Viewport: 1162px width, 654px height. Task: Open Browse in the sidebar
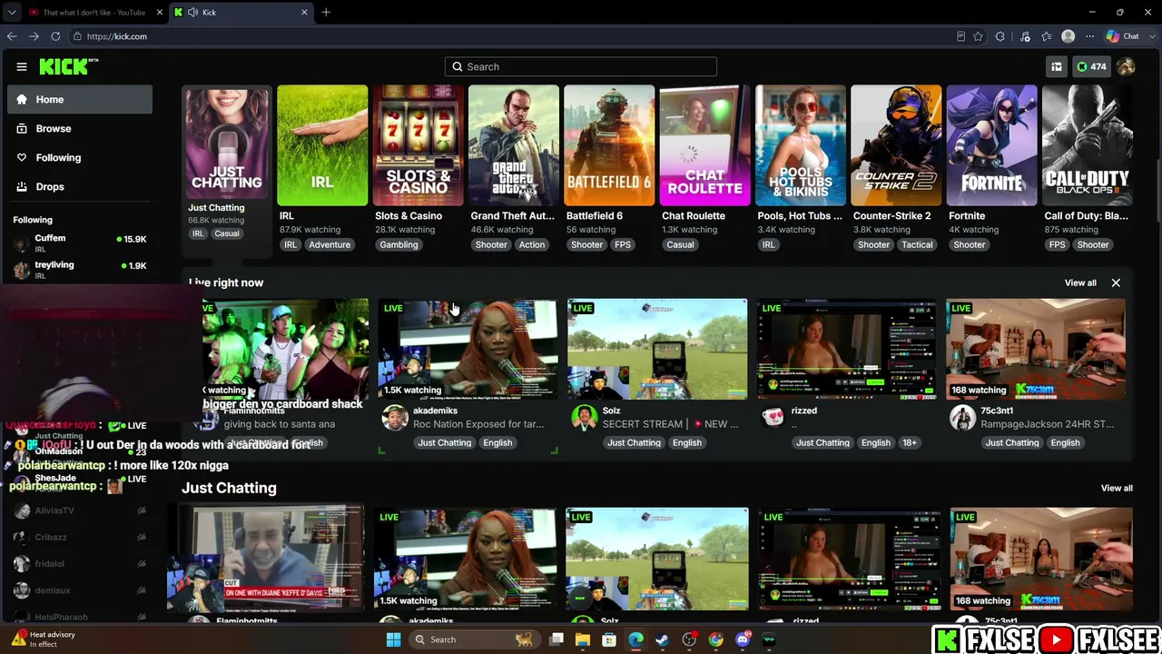point(80,128)
